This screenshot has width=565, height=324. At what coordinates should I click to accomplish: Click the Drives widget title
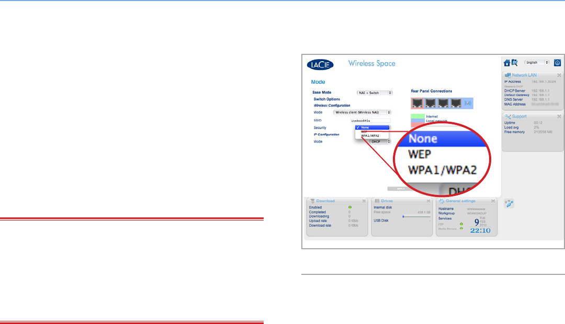coord(387,201)
